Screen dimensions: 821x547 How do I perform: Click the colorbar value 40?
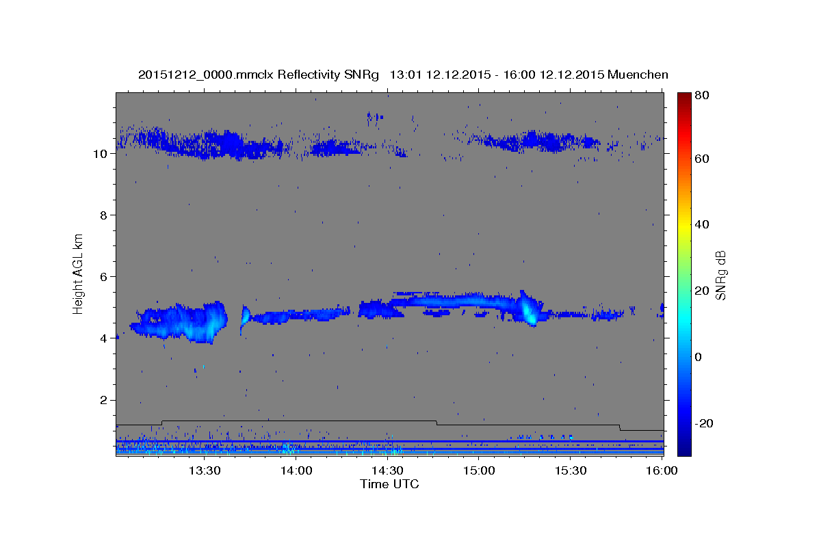(703, 224)
